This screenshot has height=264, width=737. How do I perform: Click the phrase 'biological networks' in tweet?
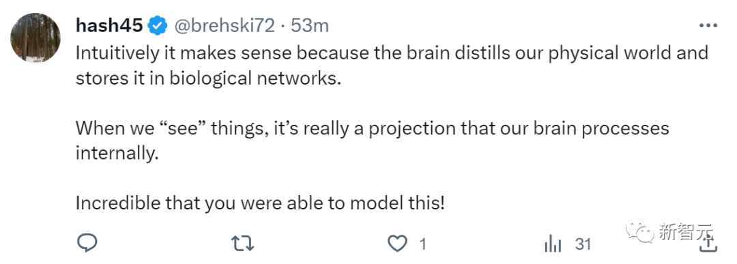point(255,78)
